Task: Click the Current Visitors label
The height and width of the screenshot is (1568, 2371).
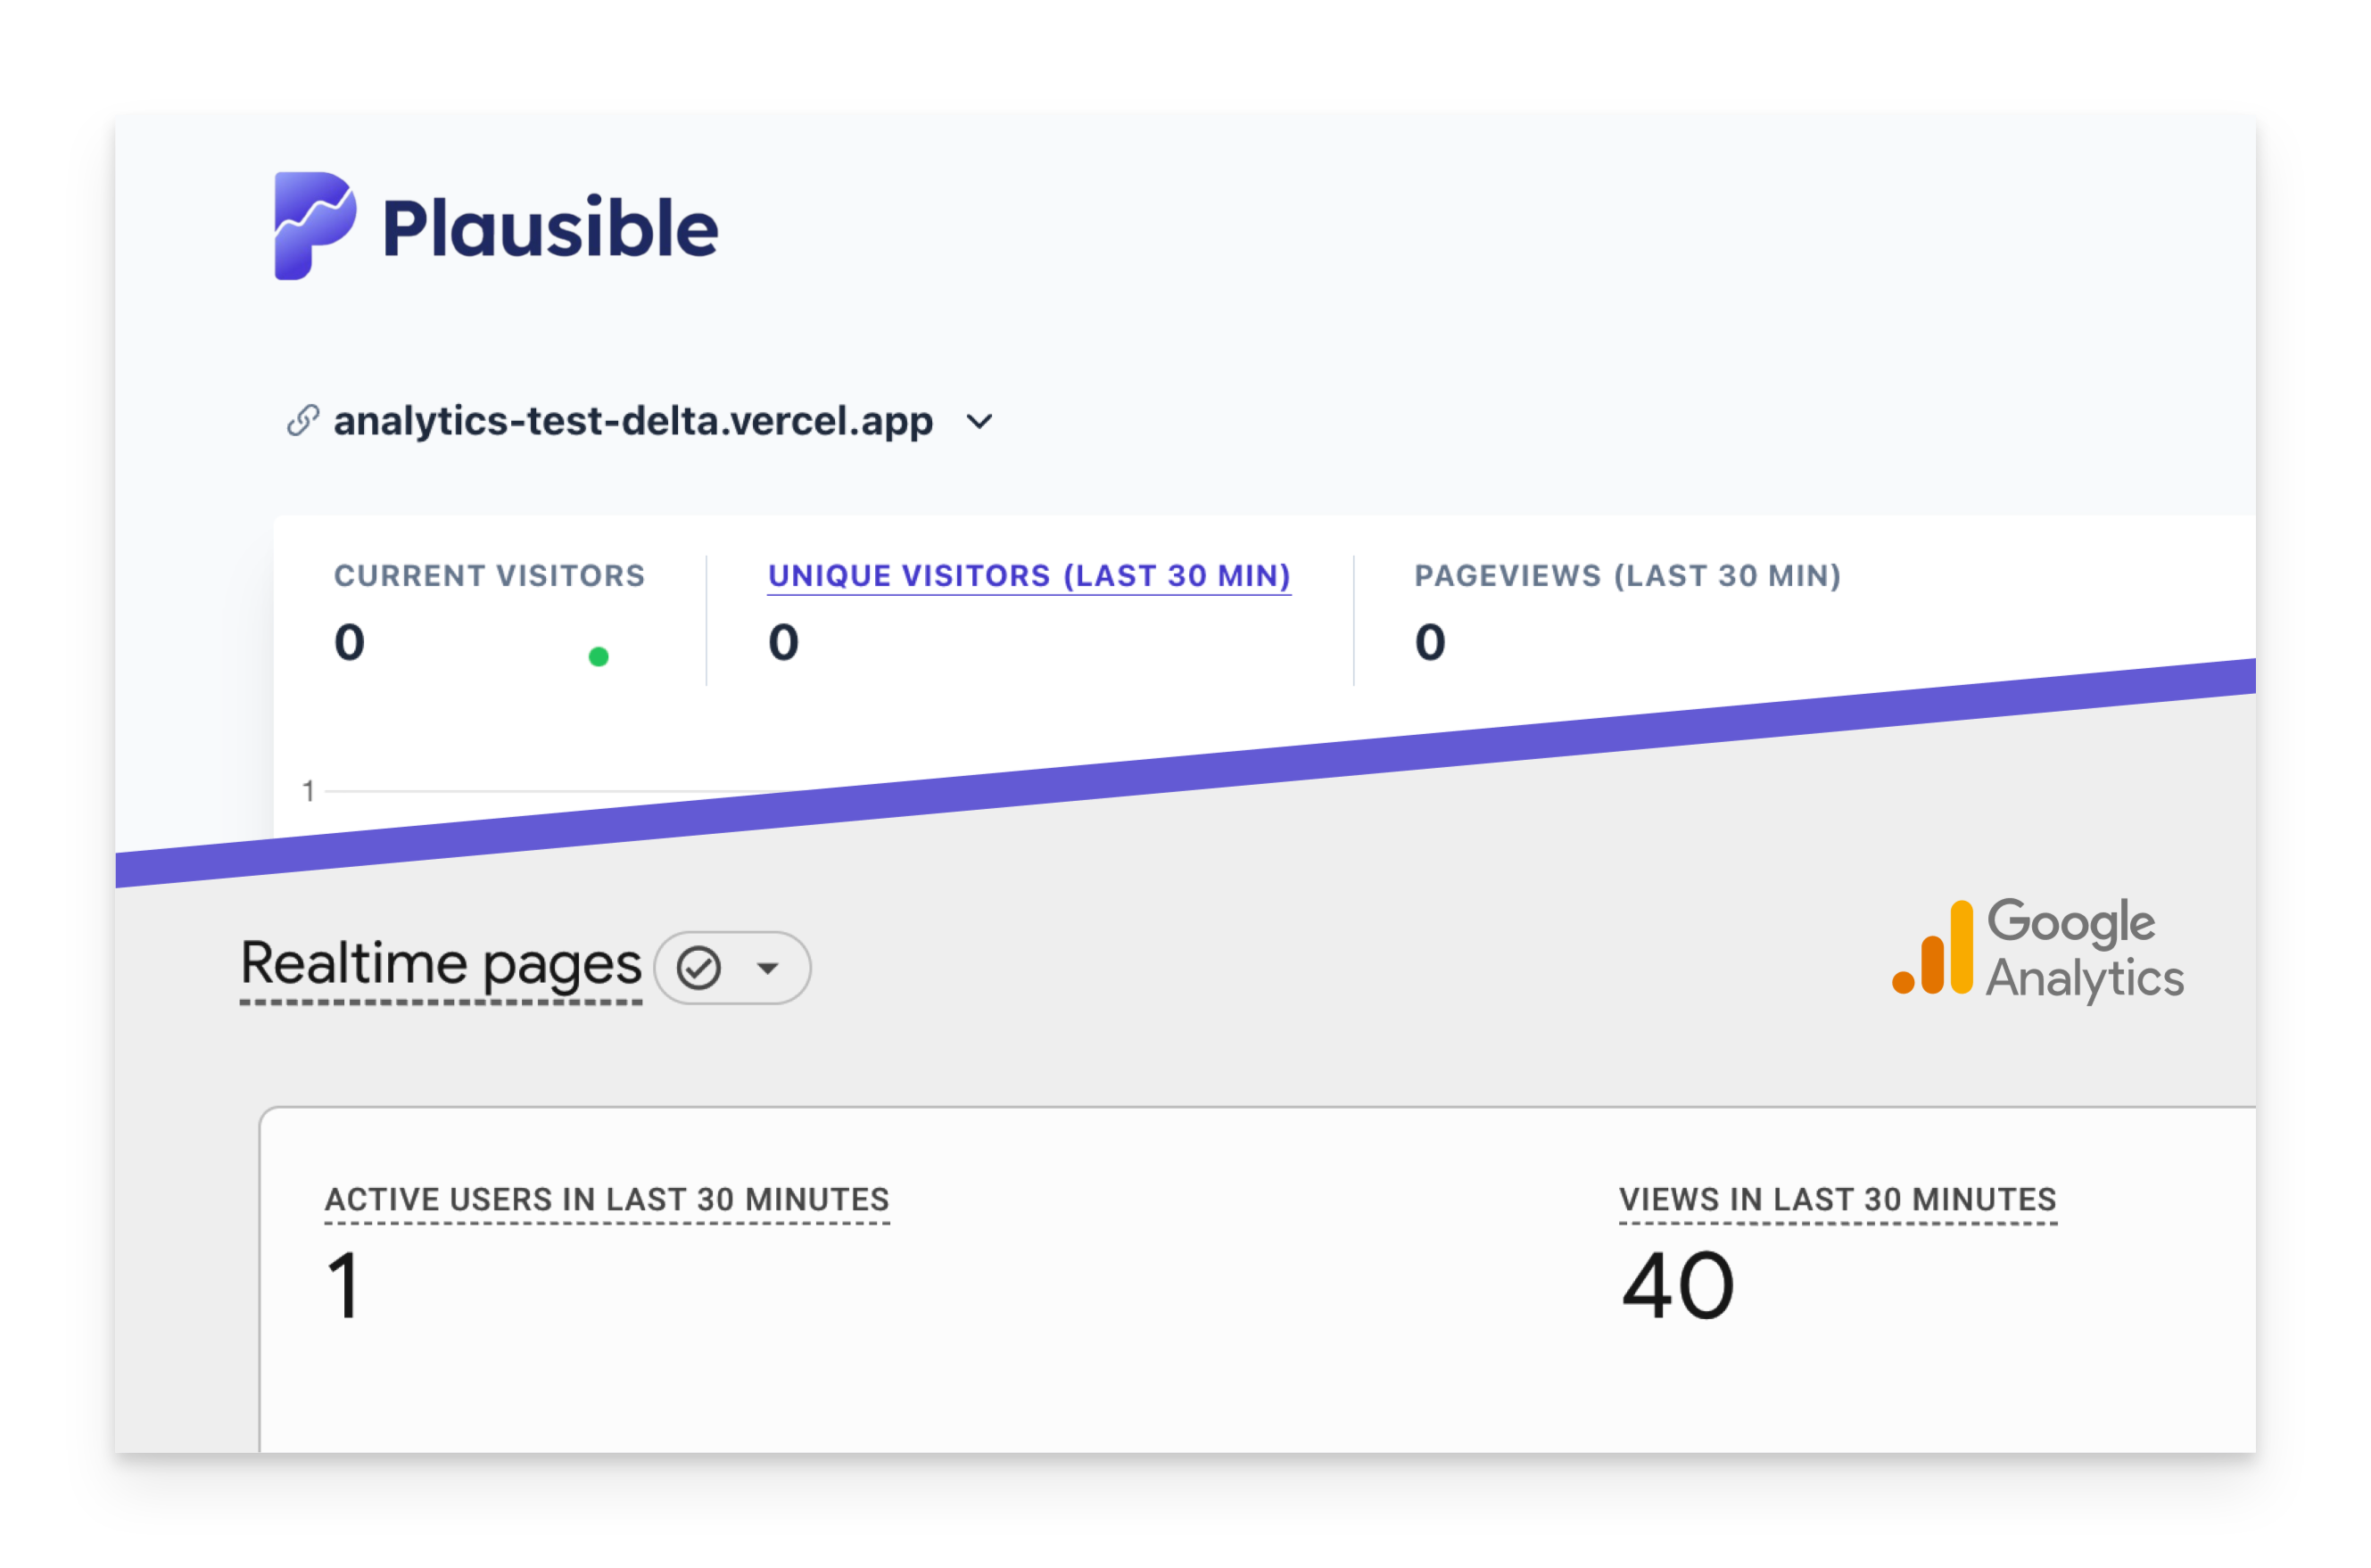Action: (490, 575)
